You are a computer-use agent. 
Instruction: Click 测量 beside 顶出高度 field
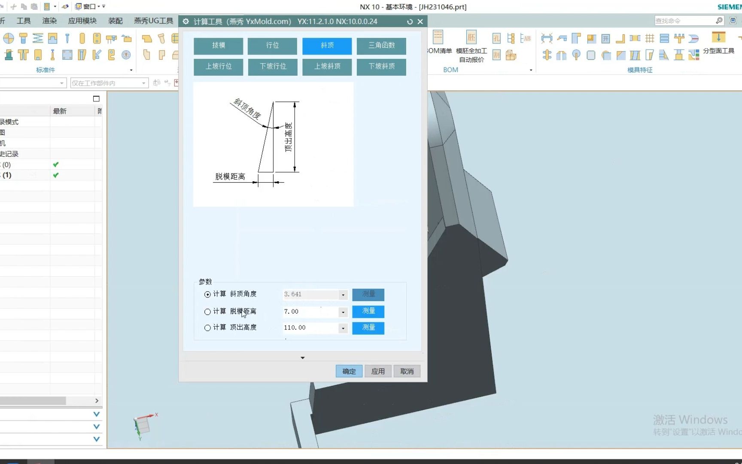coord(368,328)
